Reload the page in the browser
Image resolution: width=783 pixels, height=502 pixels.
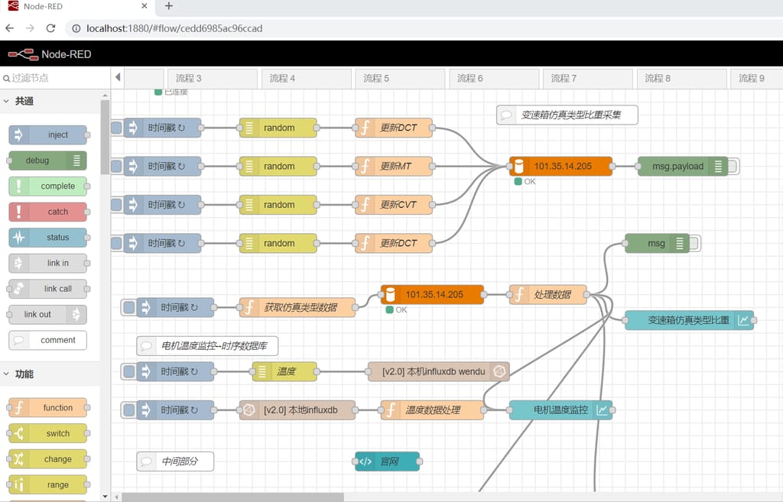click(x=50, y=28)
